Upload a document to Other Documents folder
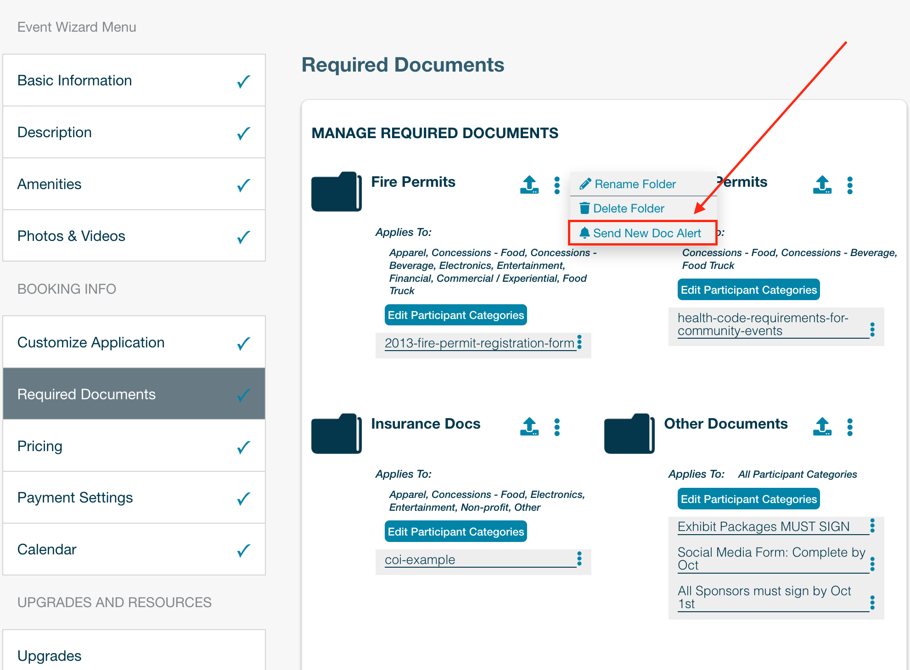Viewport: 910px width, 670px height. 822,427
